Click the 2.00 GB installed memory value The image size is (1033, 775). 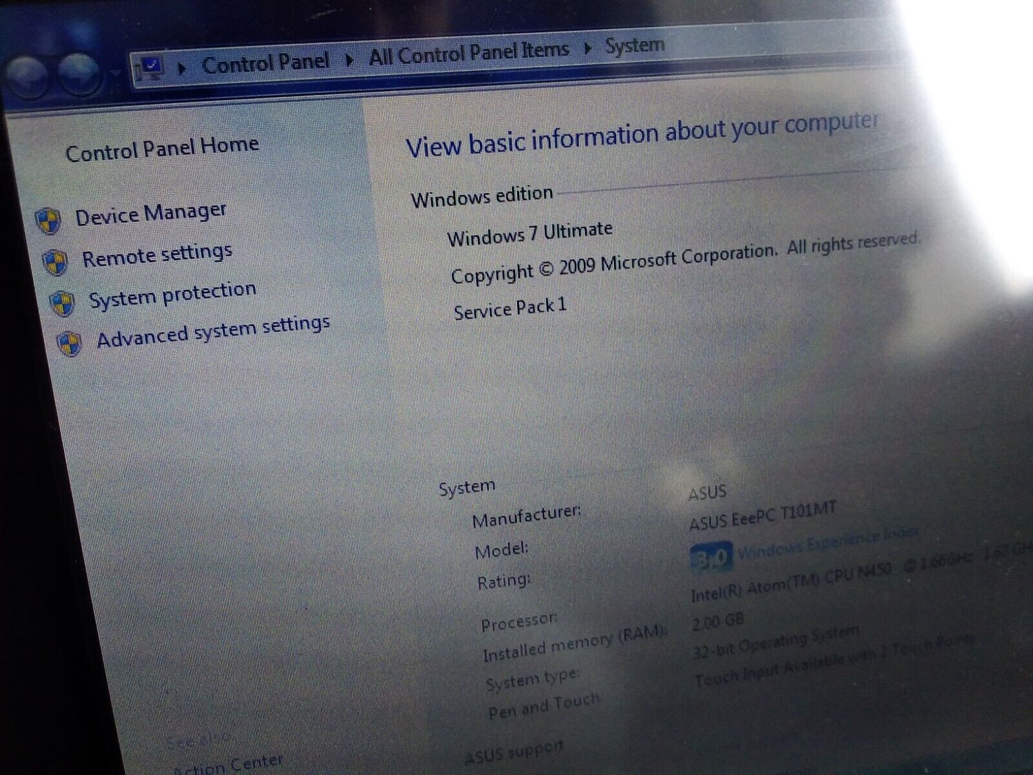717,622
